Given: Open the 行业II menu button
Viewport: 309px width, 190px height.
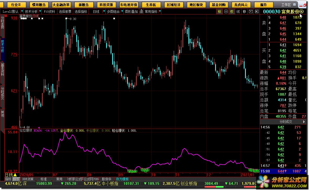Looking at the screenshot, I should (16, 5).
